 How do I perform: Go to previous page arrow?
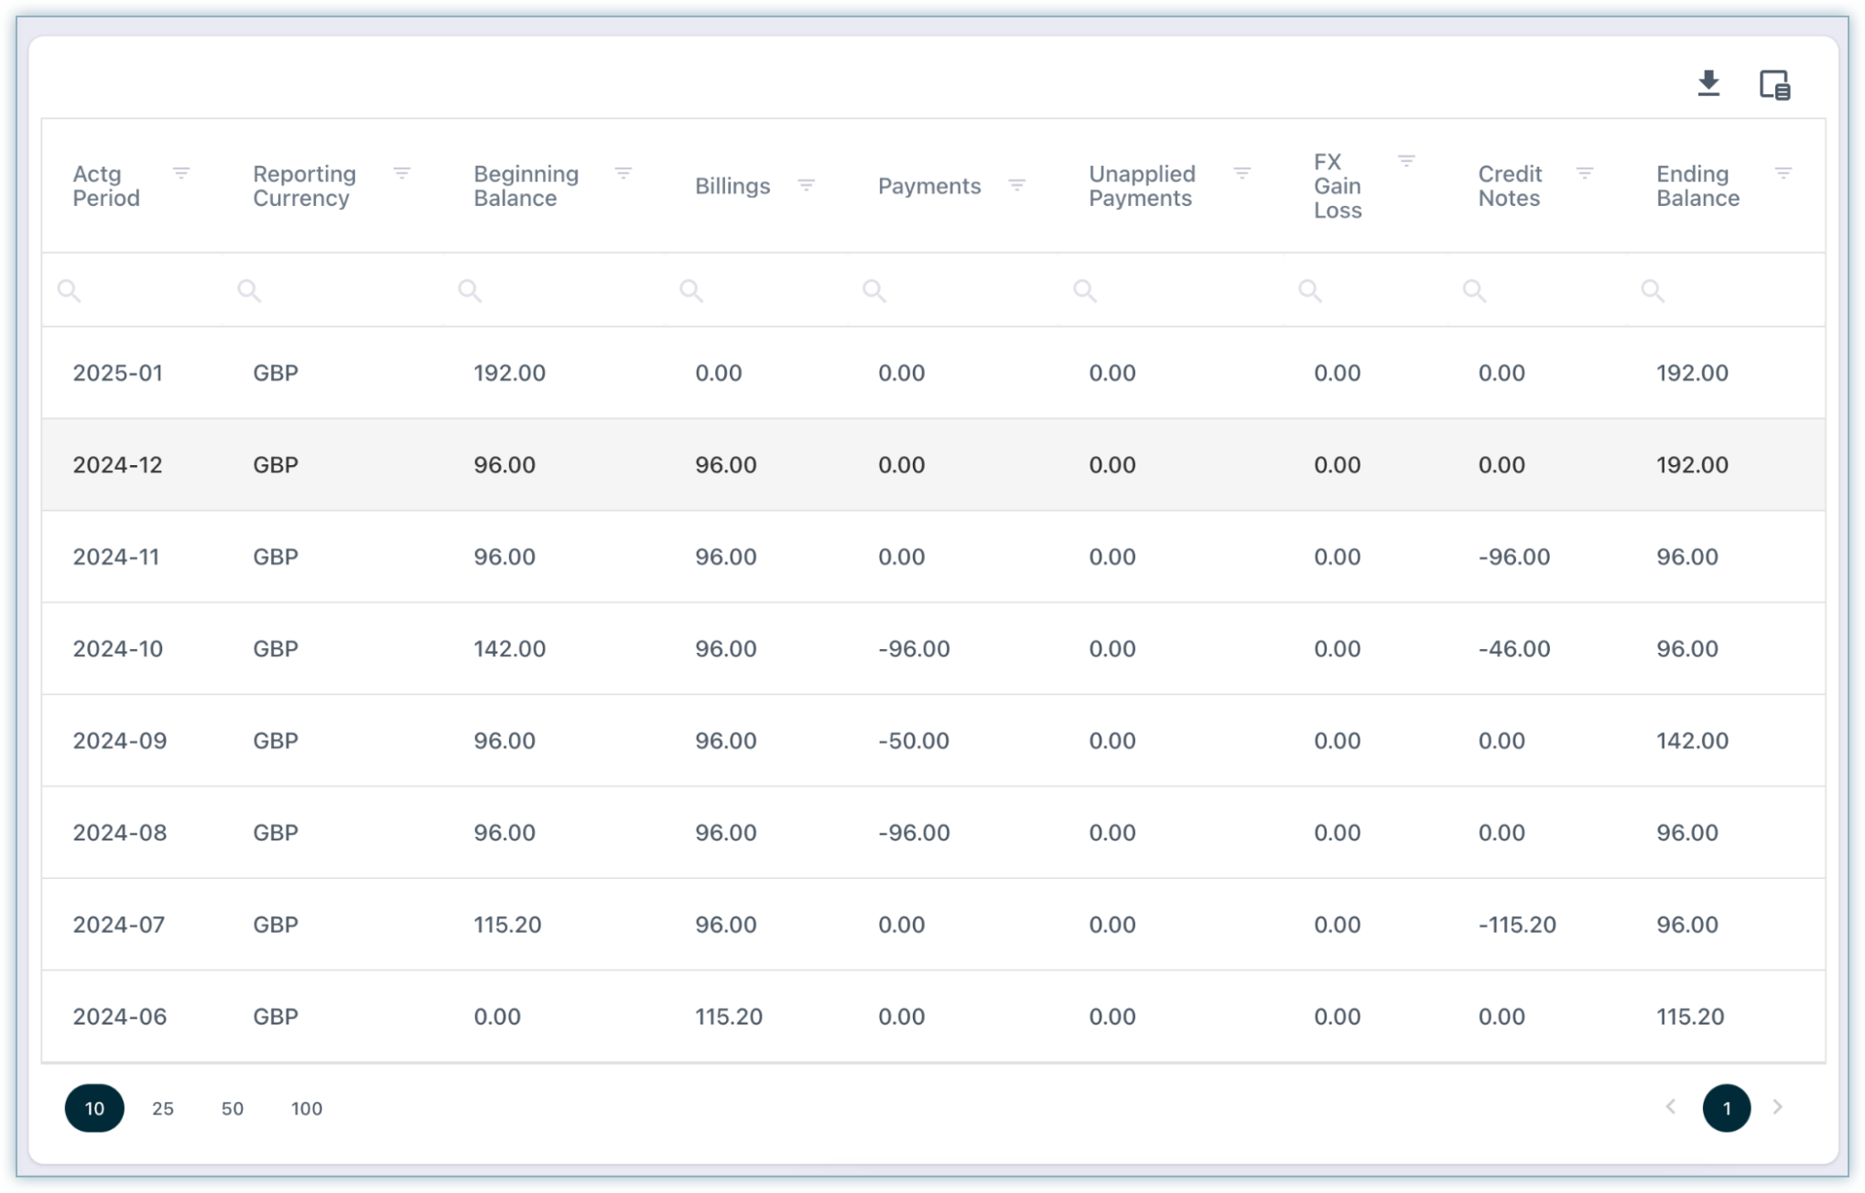click(1671, 1107)
